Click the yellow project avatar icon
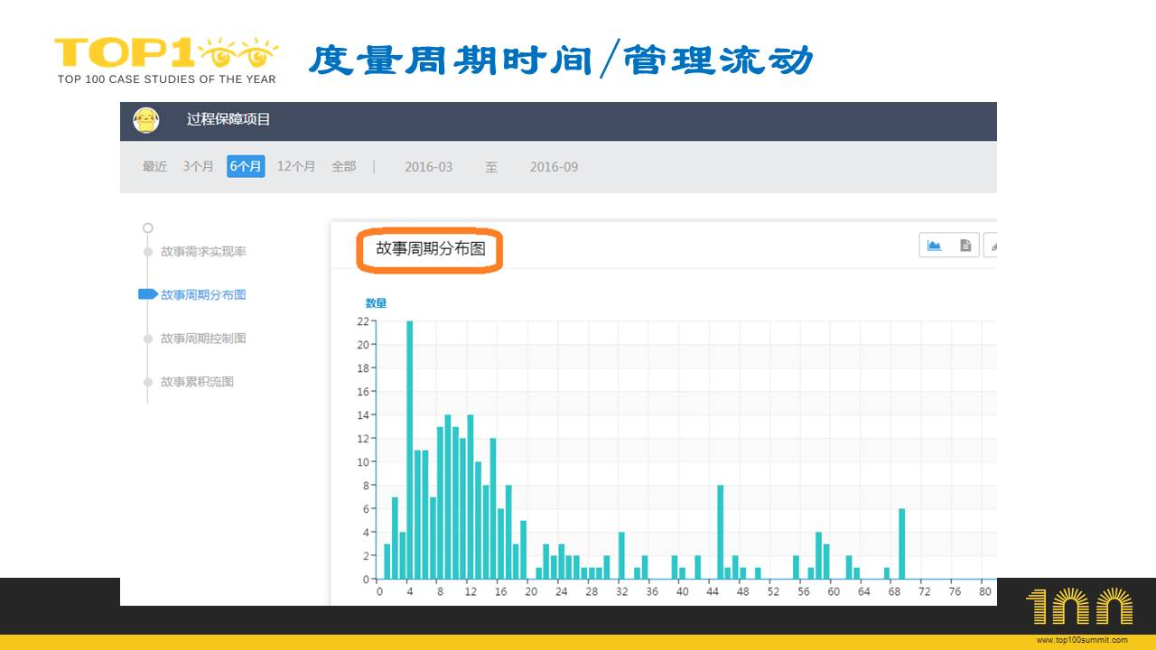1156x650 pixels. pos(146,120)
